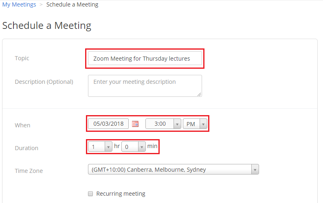Select the 05/03/2018 date field
Viewport: 323px width, 203px height.
click(x=108, y=124)
